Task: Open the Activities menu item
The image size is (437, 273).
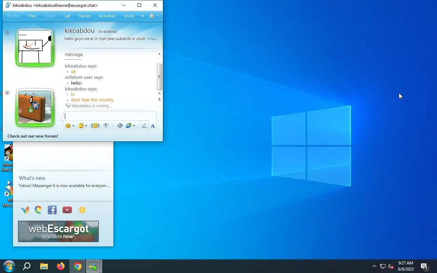Action: click(107, 16)
